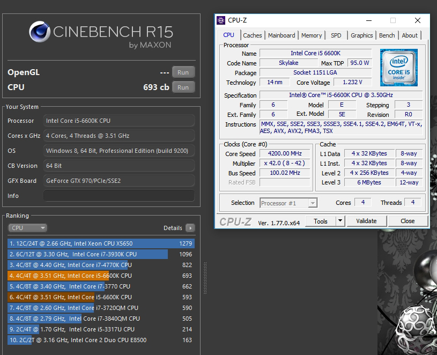Open the CPU ranking type dropdown
437x355 pixels.
(x=27, y=228)
